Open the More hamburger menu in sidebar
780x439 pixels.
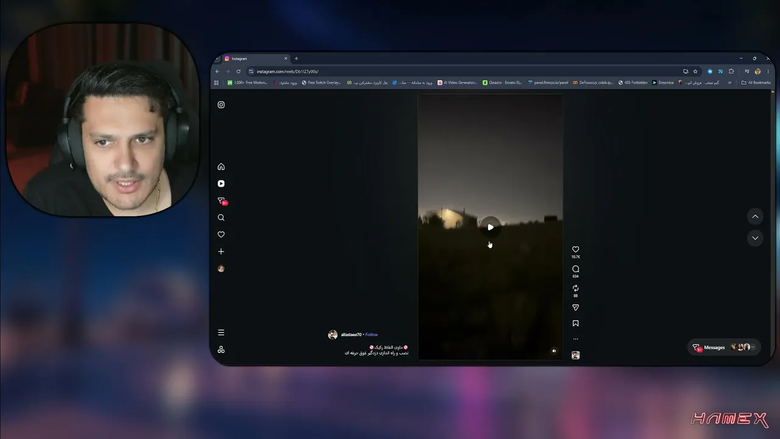pyautogui.click(x=221, y=333)
